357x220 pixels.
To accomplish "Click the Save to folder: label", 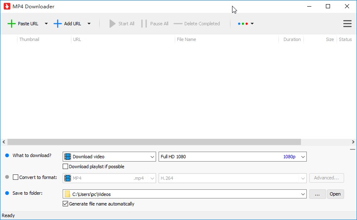I will [x=27, y=193].
